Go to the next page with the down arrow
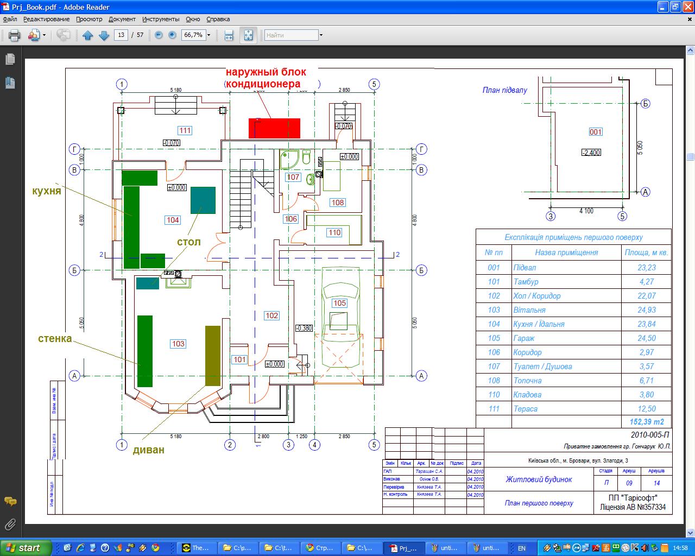 pyautogui.click(x=104, y=35)
